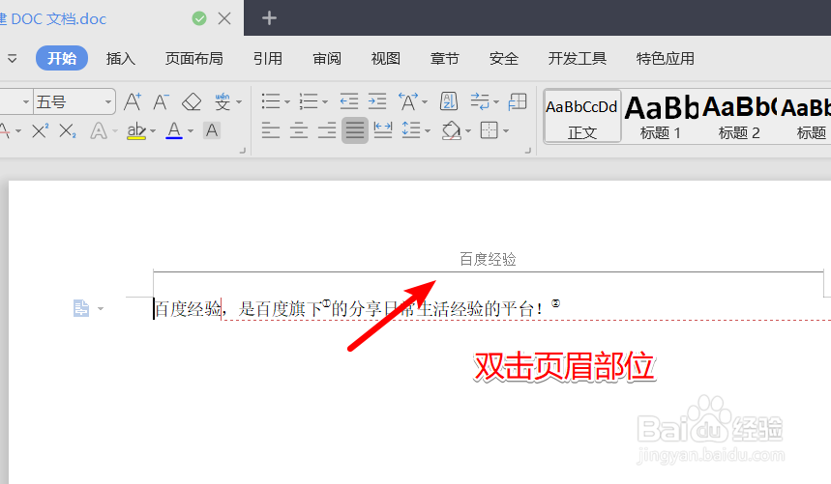Apply superscript formatting
This screenshot has width=831, height=484.
[40, 130]
